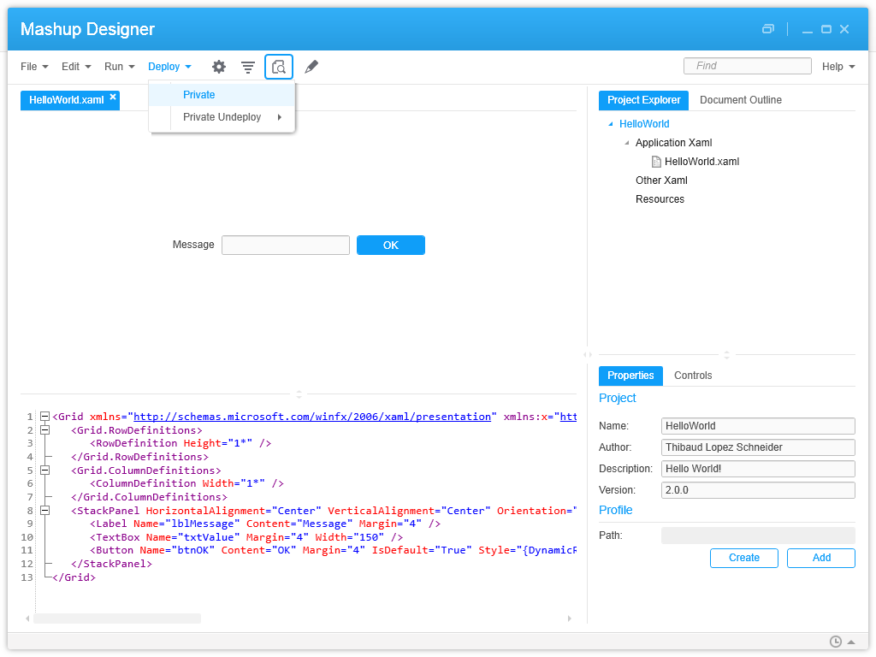This screenshot has height=657, width=876.
Task: Click the document preview magnifier icon
Action: pyautogui.click(x=279, y=67)
